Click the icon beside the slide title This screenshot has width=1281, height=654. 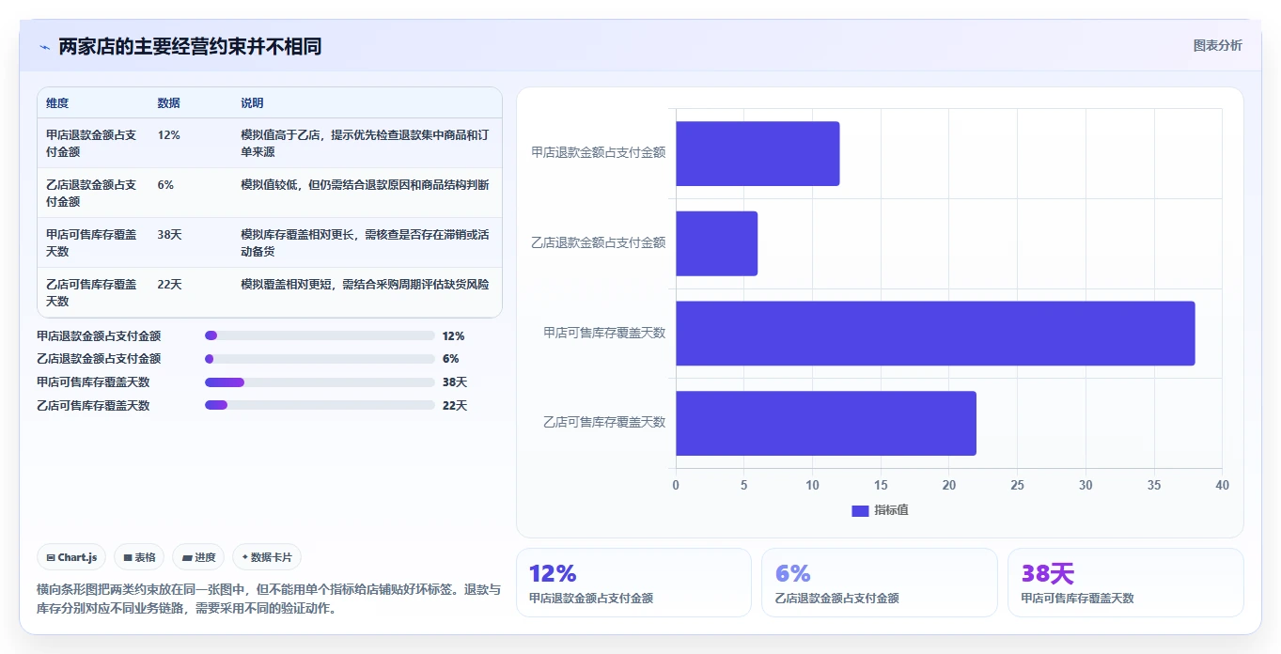pyautogui.click(x=44, y=46)
